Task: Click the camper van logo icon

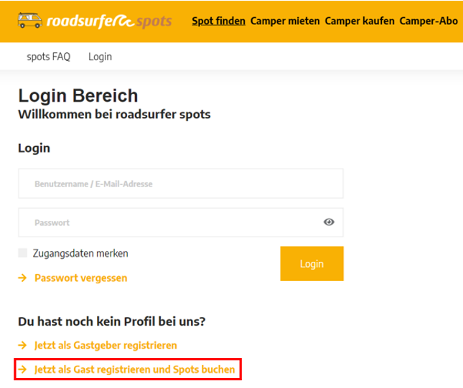Action: coord(29,20)
